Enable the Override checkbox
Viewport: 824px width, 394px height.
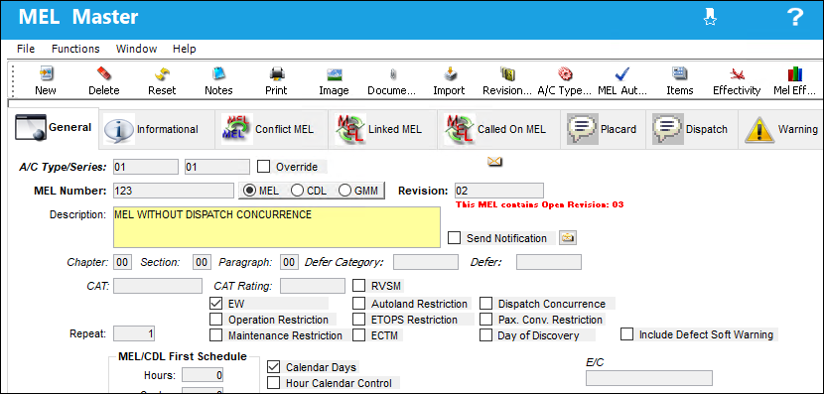pos(263,167)
